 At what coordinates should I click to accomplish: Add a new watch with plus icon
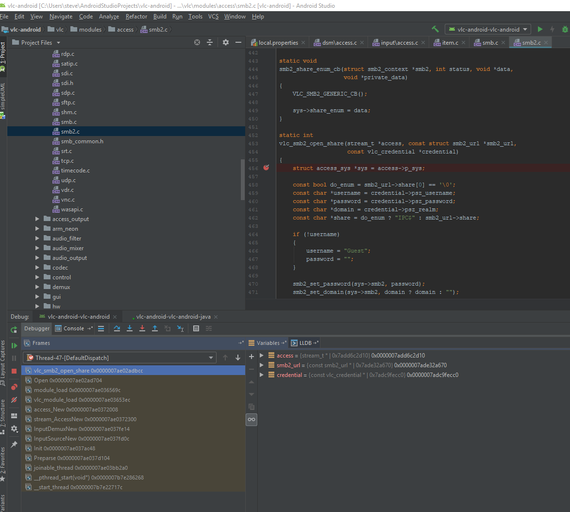(251, 357)
